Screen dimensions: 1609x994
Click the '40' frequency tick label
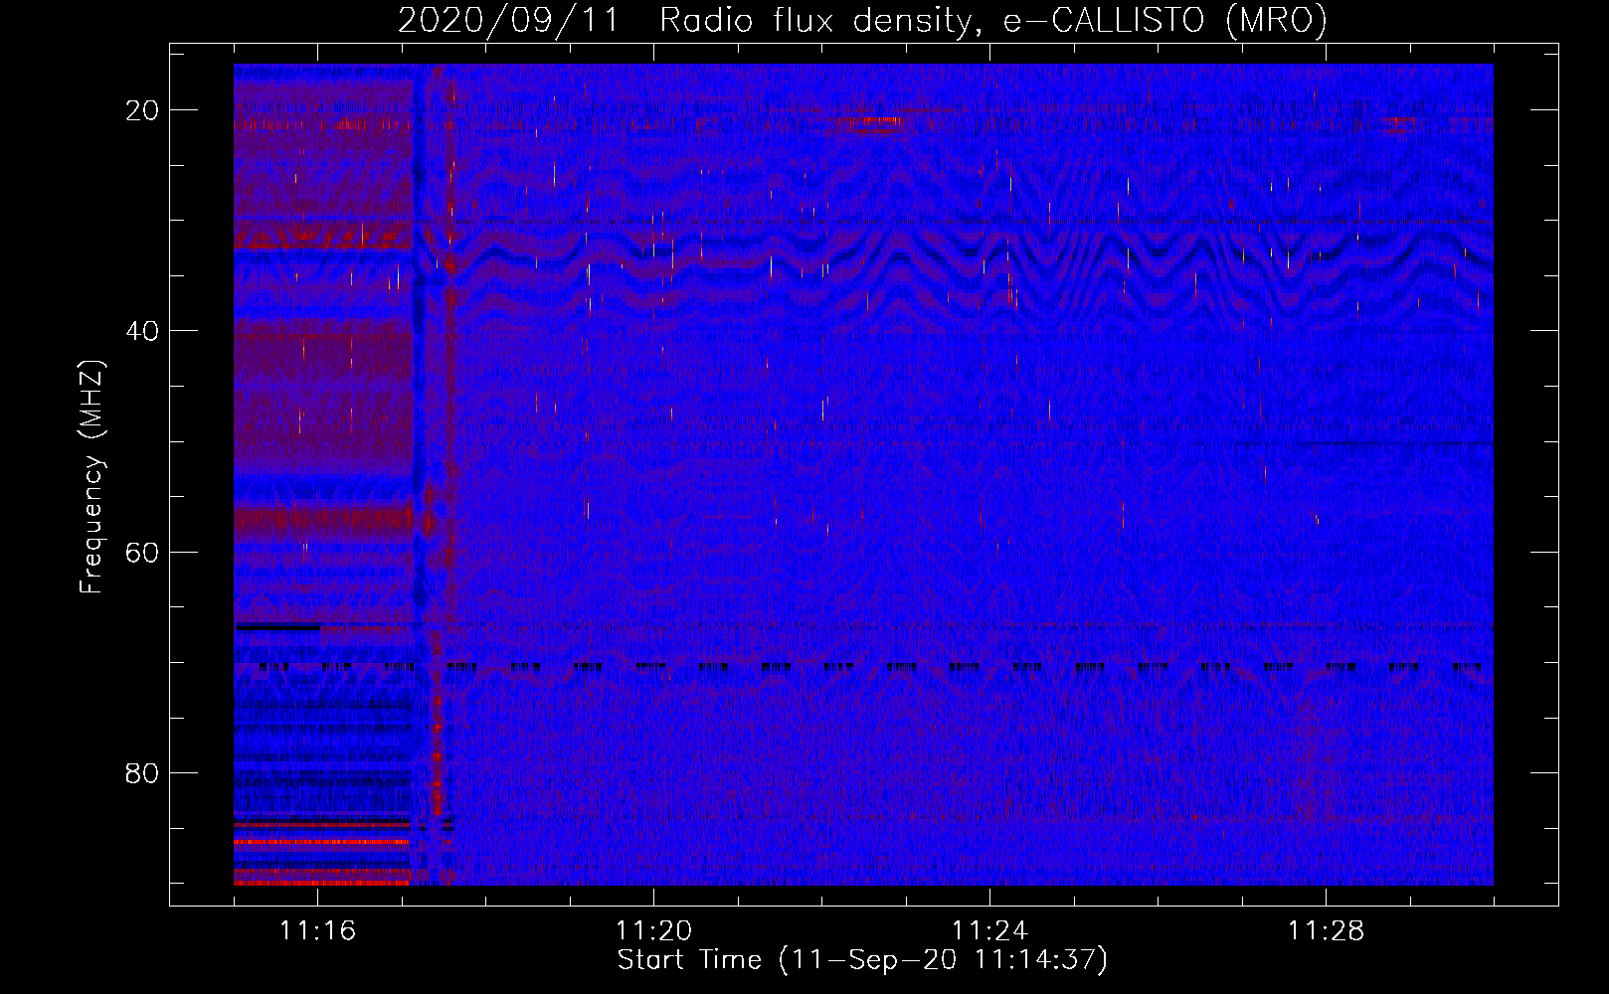pos(142,331)
